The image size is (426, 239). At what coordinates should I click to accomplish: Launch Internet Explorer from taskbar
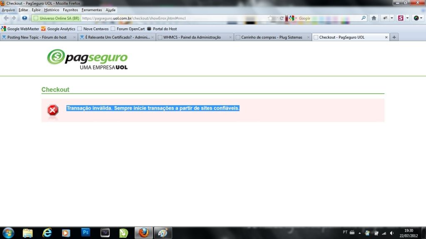coord(47,233)
